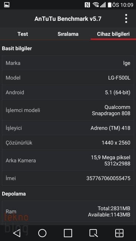
Task: Tap the AnTuTu Benchmark v5.7 title
Action: (x=68, y=19)
